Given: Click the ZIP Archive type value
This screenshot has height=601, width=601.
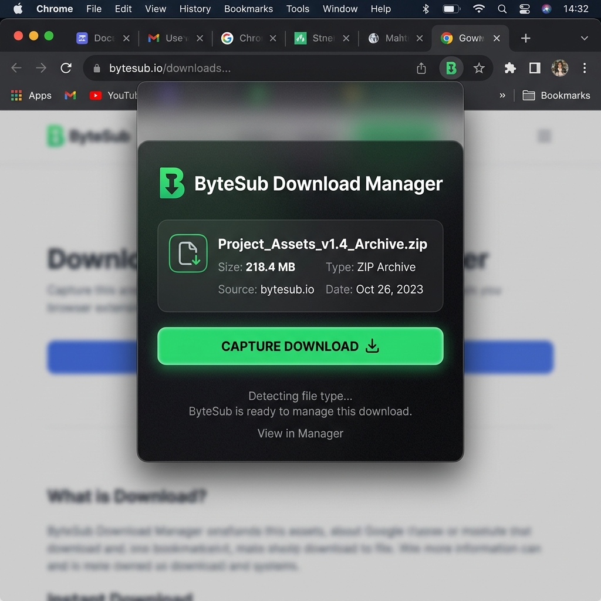Looking at the screenshot, I should pyautogui.click(x=386, y=267).
